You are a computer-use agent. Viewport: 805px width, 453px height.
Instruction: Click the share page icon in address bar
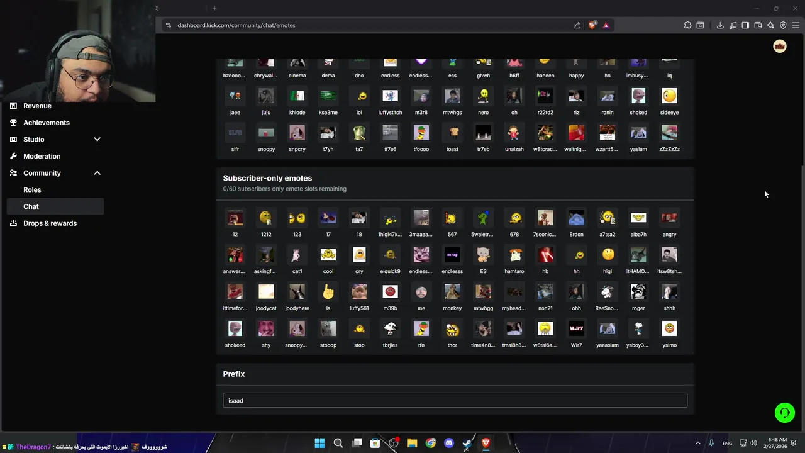pyautogui.click(x=577, y=25)
